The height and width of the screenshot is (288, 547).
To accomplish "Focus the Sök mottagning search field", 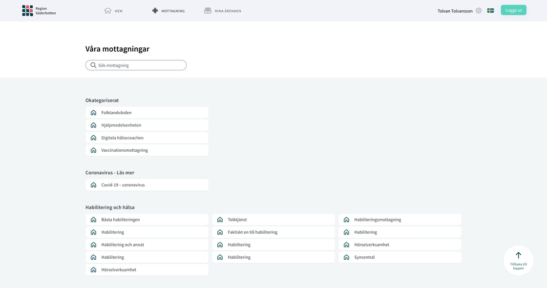I will point(136,65).
